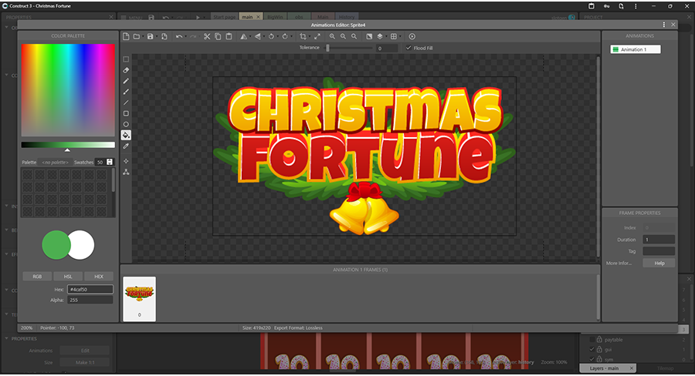Switch to the HSL color mode tab
Screen dimensions: 695x376
coord(67,276)
